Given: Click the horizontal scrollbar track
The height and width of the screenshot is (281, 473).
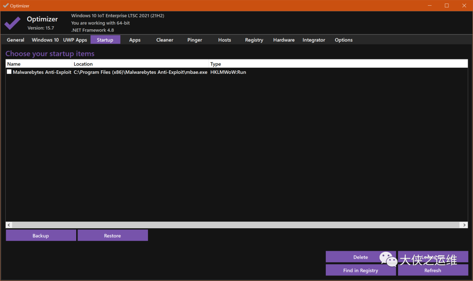Looking at the screenshot, I should 236,225.
